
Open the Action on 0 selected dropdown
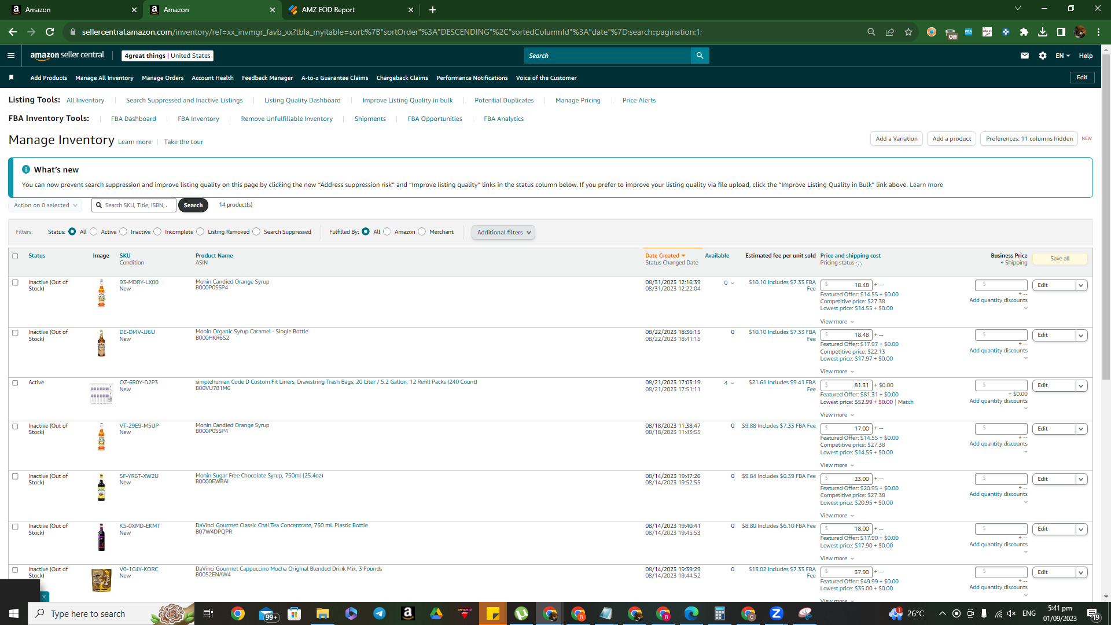pos(45,205)
